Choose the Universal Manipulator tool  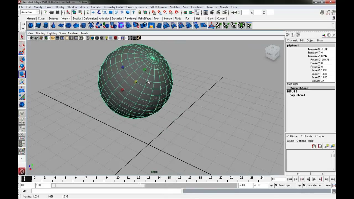tap(22, 82)
